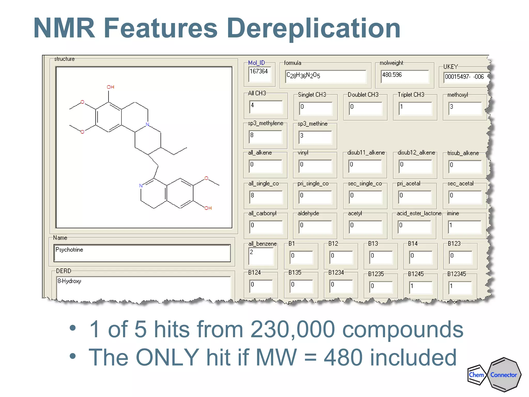The width and height of the screenshot is (529, 397).
Task: Click the B1235 value field
Action: [381, 287]
